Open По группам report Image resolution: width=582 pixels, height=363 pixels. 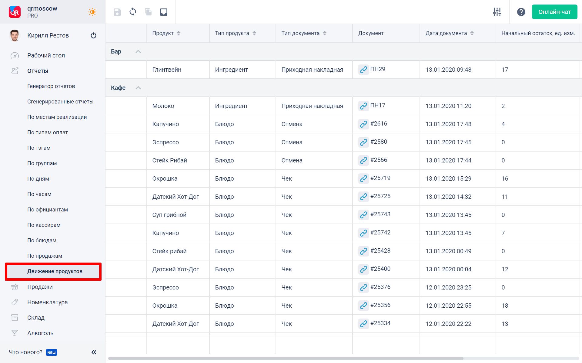(x=42, y=163)
